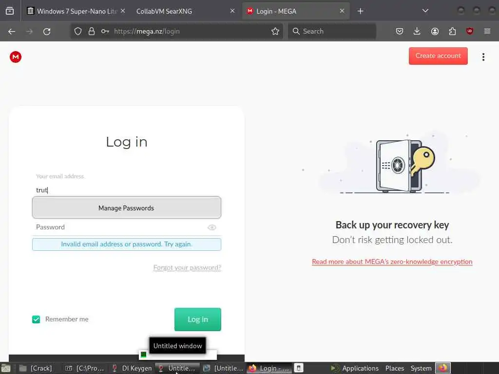Viewport: 499px width, 374px height.
Task: Uncheck the Remember me checkbox
Action: click(x=36, y=319)
